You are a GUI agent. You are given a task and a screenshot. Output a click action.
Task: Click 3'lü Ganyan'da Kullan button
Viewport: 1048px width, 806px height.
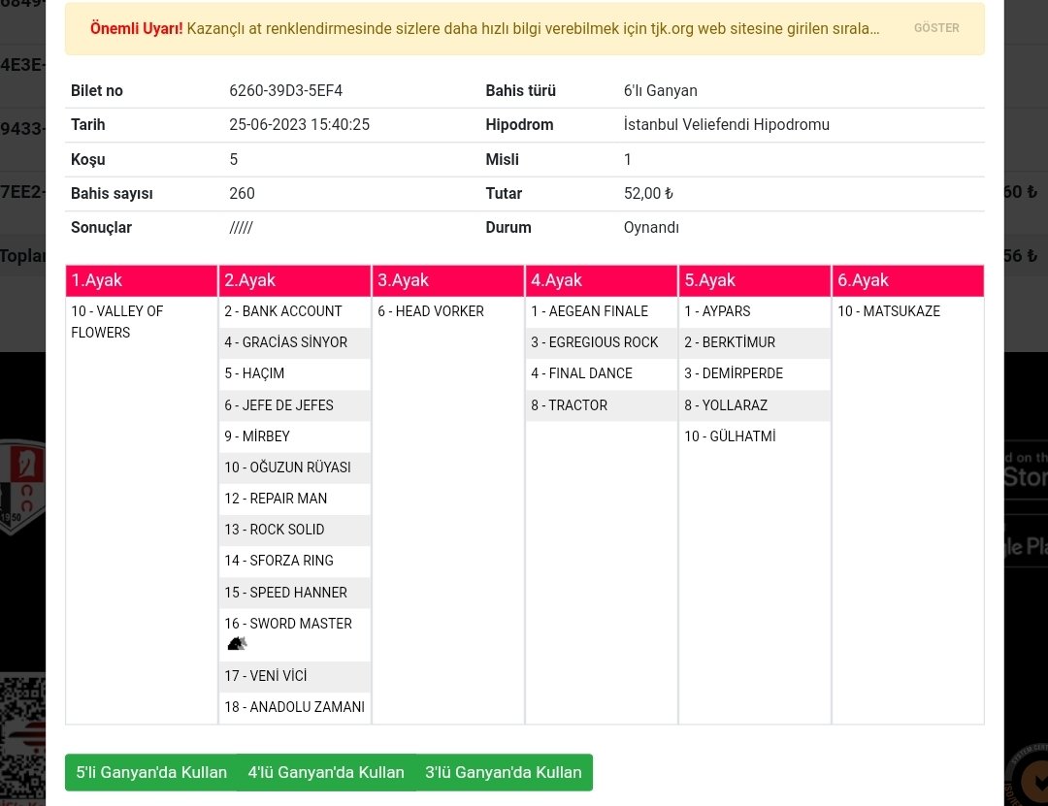coord(504,773)
